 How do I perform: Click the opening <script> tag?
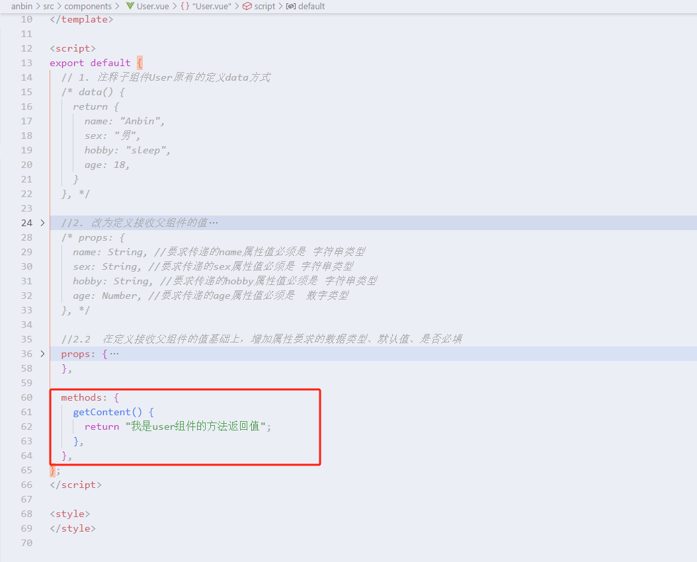[73, 48]
